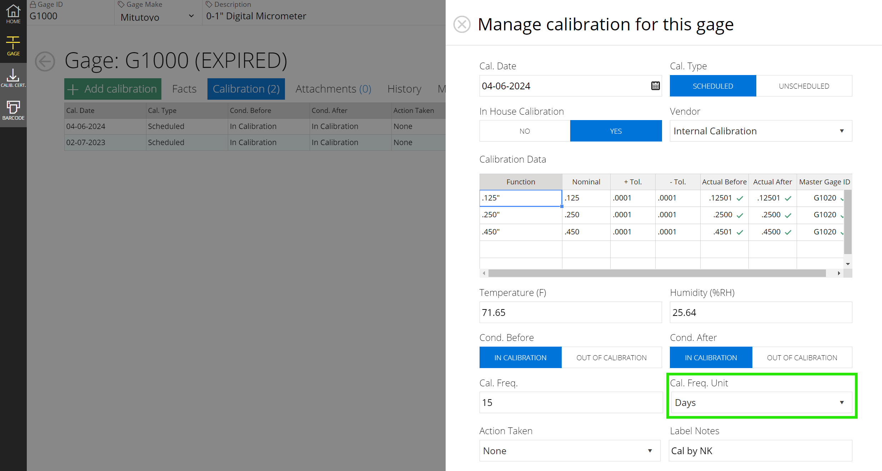The width and height of the screenshot is (882, 471).
Task: Open the Gage section icon
Action: pyautogui.click(x=13, y=46)
